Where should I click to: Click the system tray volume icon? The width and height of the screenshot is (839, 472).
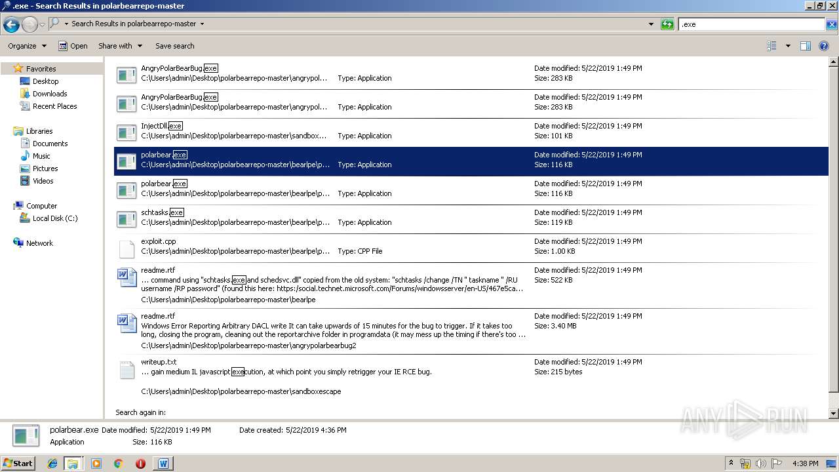pyautogui.click(x=760, y=463)
